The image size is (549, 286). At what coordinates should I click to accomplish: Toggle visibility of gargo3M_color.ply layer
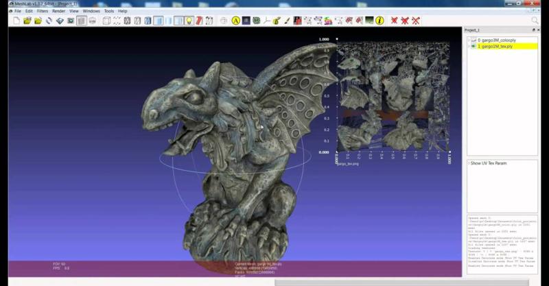pyautogui.click(x=474, y=40)
